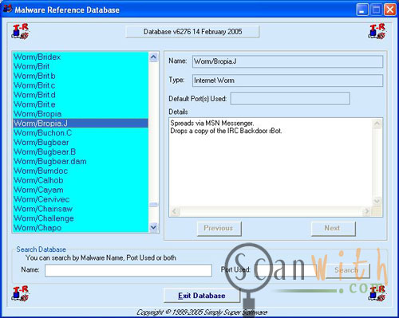Select the highlighted Worm/Bropia.J entry
The width and height of the screenshot is (399, 318).
coord(81,124)
